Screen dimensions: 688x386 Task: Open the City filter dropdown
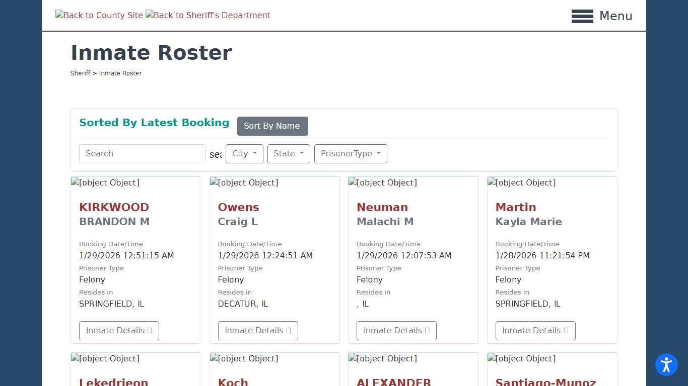244,154
